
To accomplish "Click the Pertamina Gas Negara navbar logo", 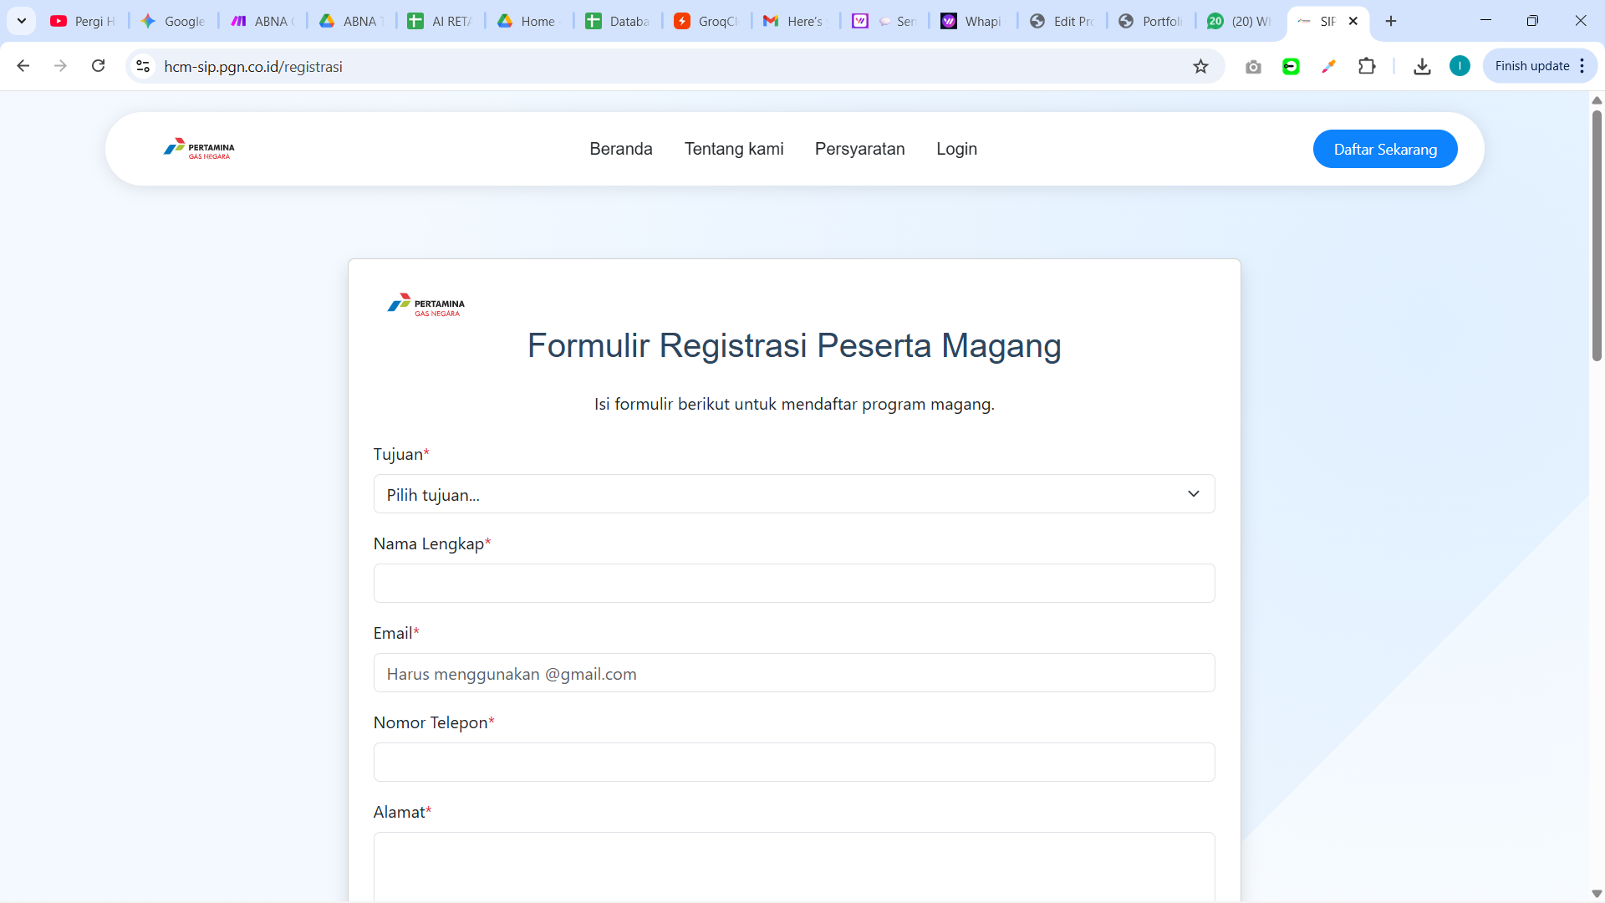I will (x=199, y=149).
